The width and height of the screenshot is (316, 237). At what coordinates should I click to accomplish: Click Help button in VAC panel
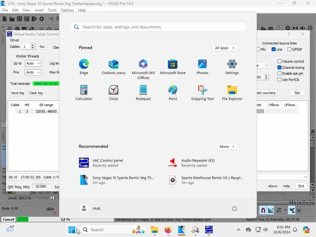[x=286, y=186]
